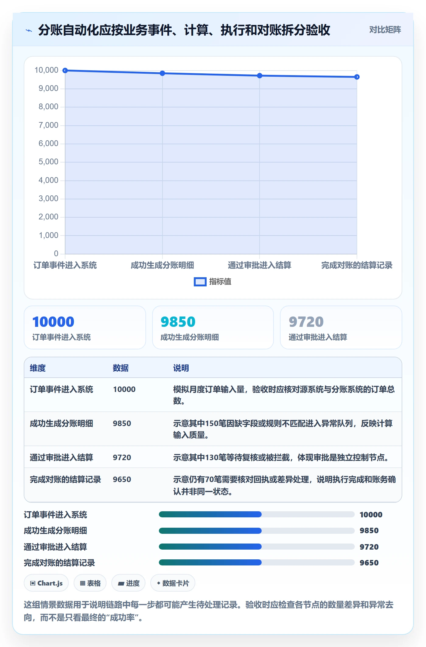Viewport: 426px width, 647px height.
Task: Click the progress bar for 完成对账的结算记录
Action: pos(257,563)
